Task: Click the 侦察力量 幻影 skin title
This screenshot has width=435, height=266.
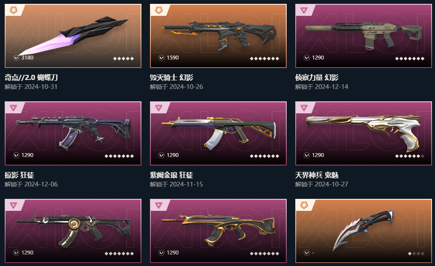Action: pos(317,77)
